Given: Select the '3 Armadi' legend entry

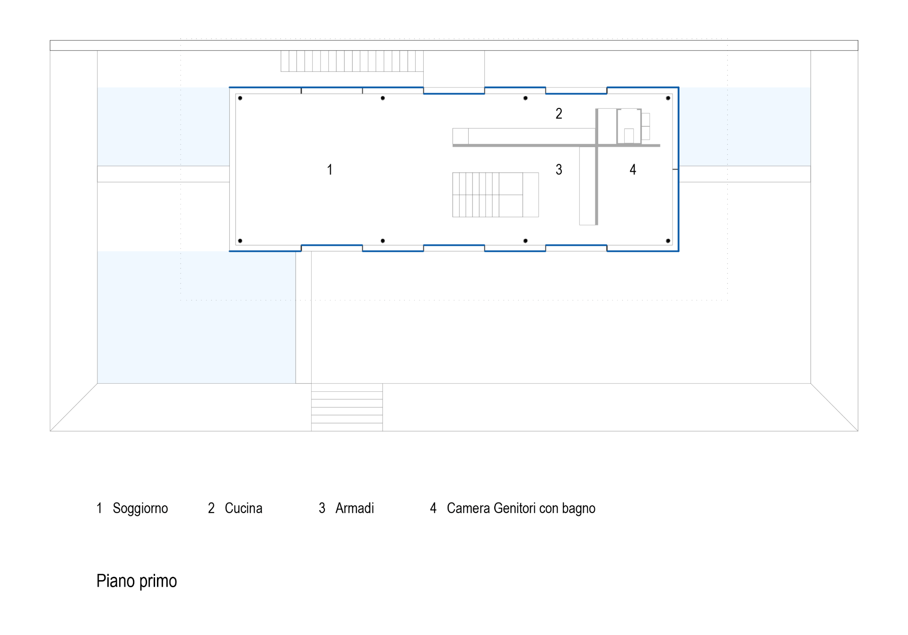Looking at the screenshot, I should 346,508.
